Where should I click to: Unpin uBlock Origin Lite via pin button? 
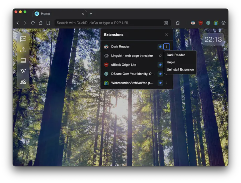pyautogui.click(x=160, y=65)
